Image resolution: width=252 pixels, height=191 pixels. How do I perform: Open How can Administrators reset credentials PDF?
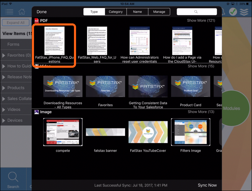139,41
